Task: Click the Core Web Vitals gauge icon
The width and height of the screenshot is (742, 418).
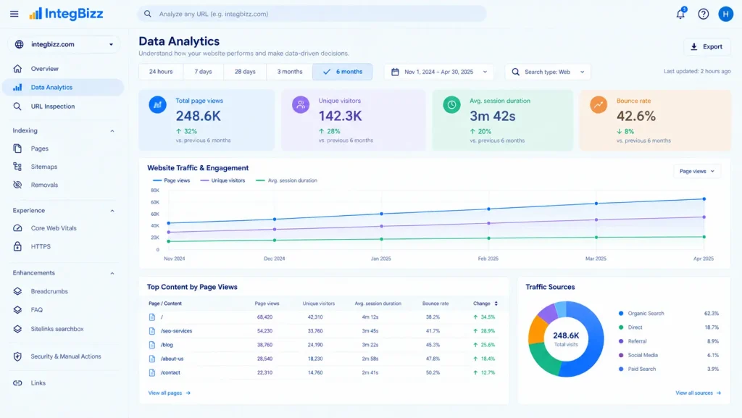Action: coord(17,228)
